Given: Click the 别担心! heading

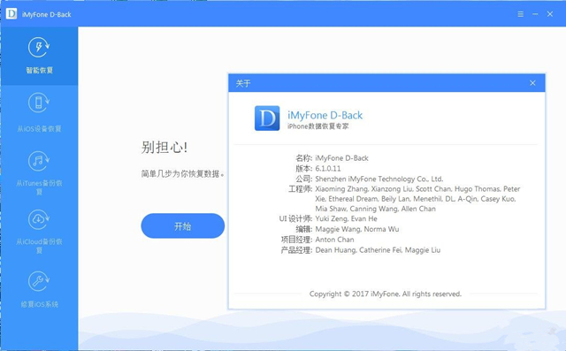Looking at the screenshot, I should tap(164, 147).
